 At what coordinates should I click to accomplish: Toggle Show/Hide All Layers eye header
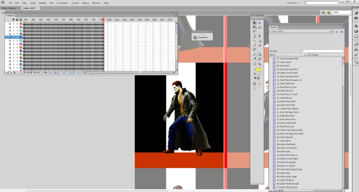tap(13, 20)
